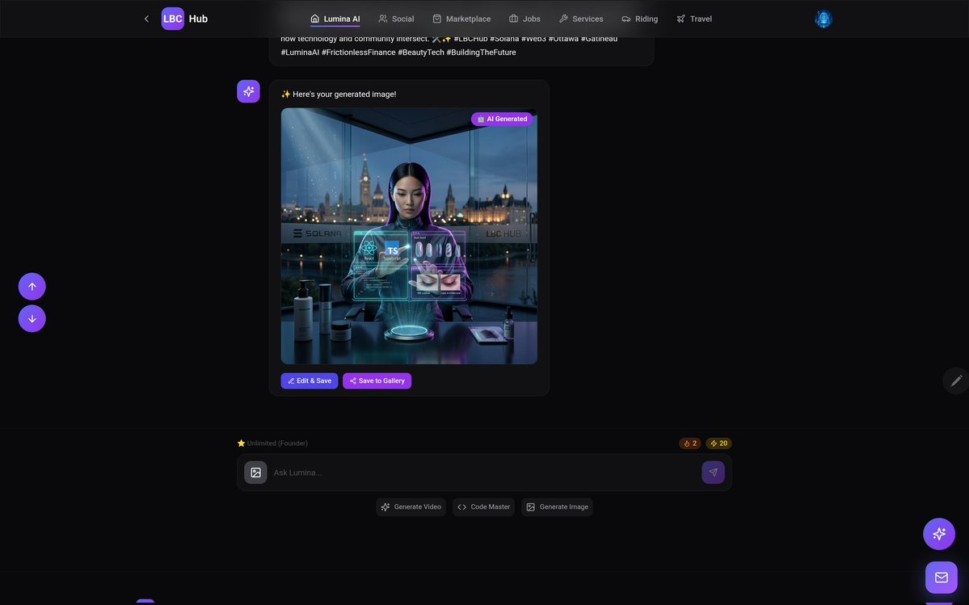Screen dimensions: 969x605
Task: Open the Services tab
Action: tap(581, 19)
